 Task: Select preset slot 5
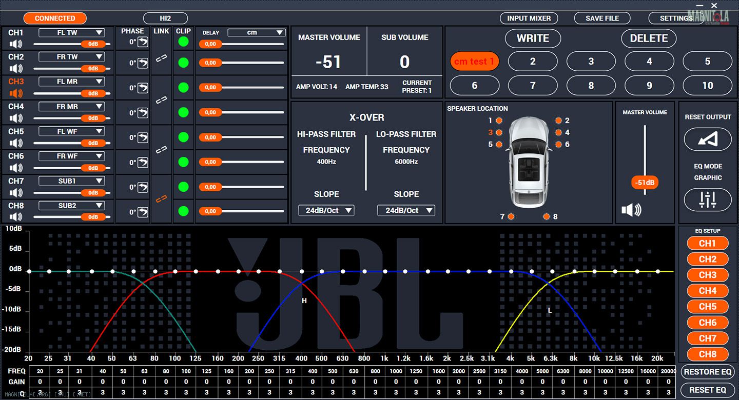tap(708, 62)
